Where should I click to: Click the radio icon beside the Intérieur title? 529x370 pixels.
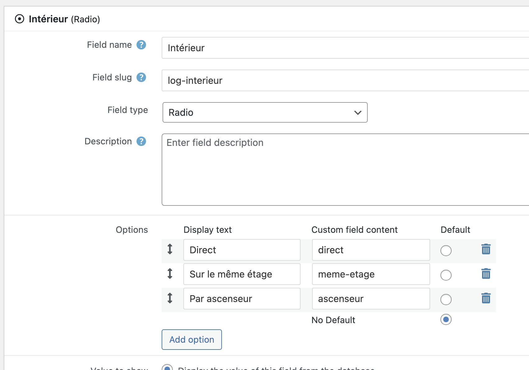pos(20,19)
